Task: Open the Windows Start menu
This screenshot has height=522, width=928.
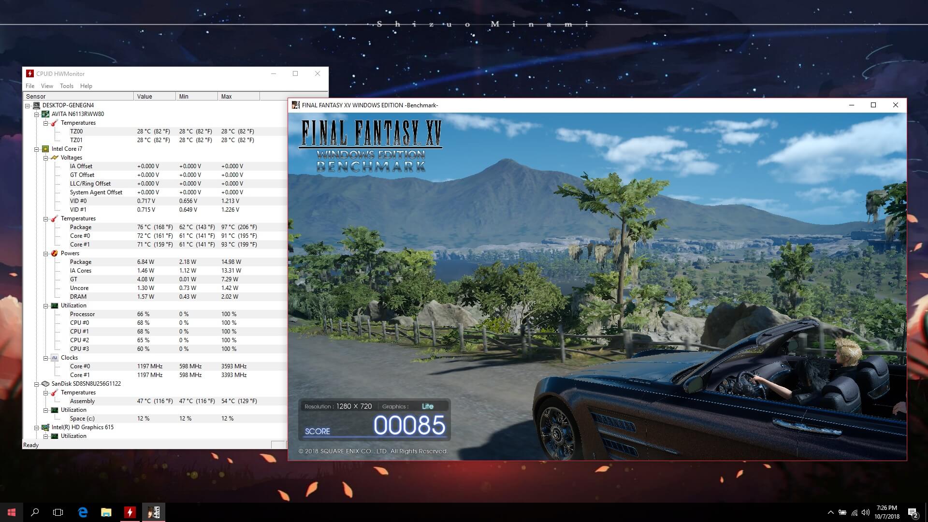Action: 12,512
